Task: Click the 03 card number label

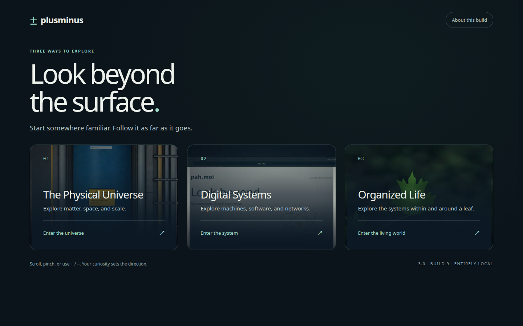Action: [361, 159]
